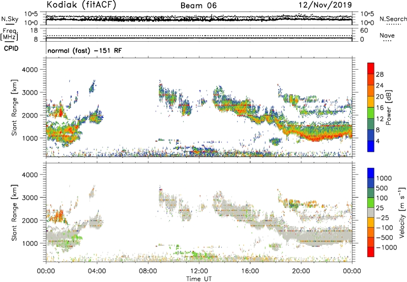
Task: Select 'normal (fast) -151 RF' text
Action: (84, 50)
